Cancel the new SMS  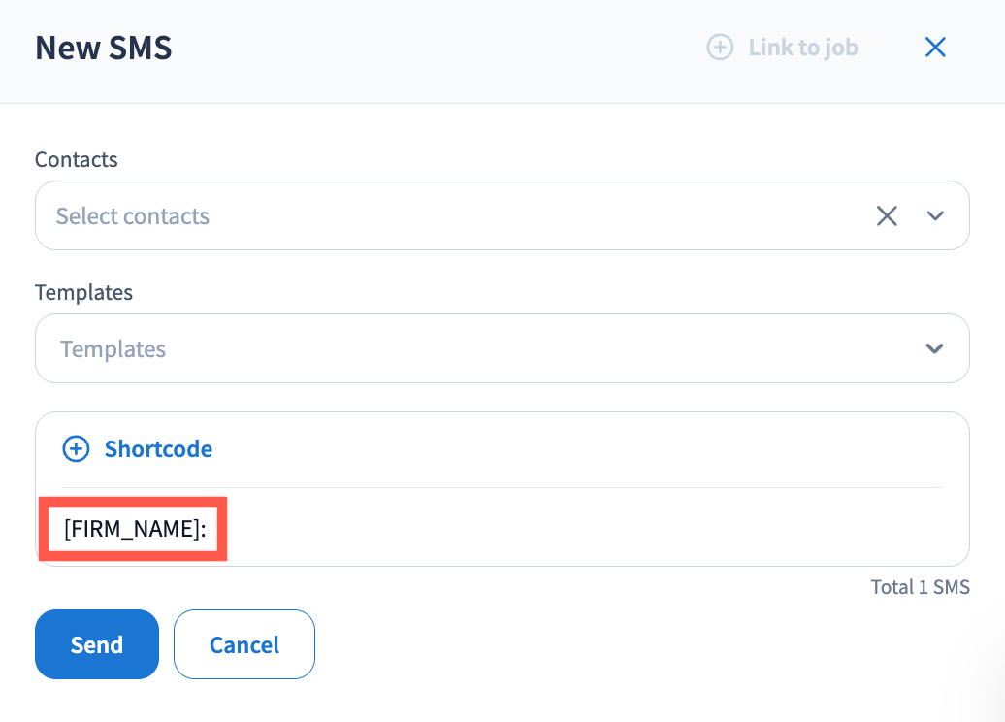click(244, 644)
